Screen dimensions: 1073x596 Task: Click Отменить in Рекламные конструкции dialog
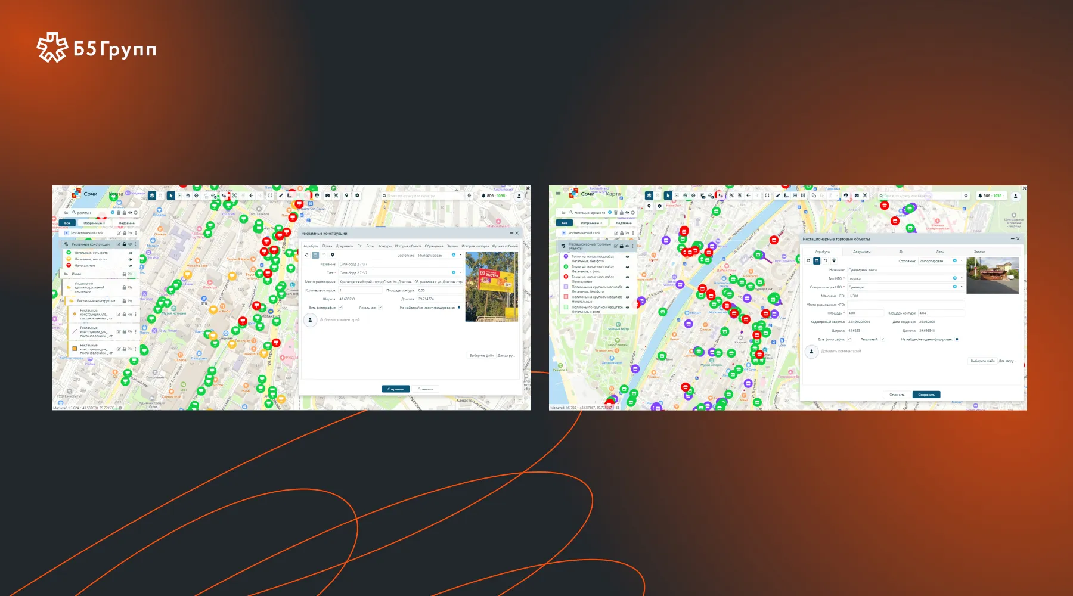click(425, 389)
